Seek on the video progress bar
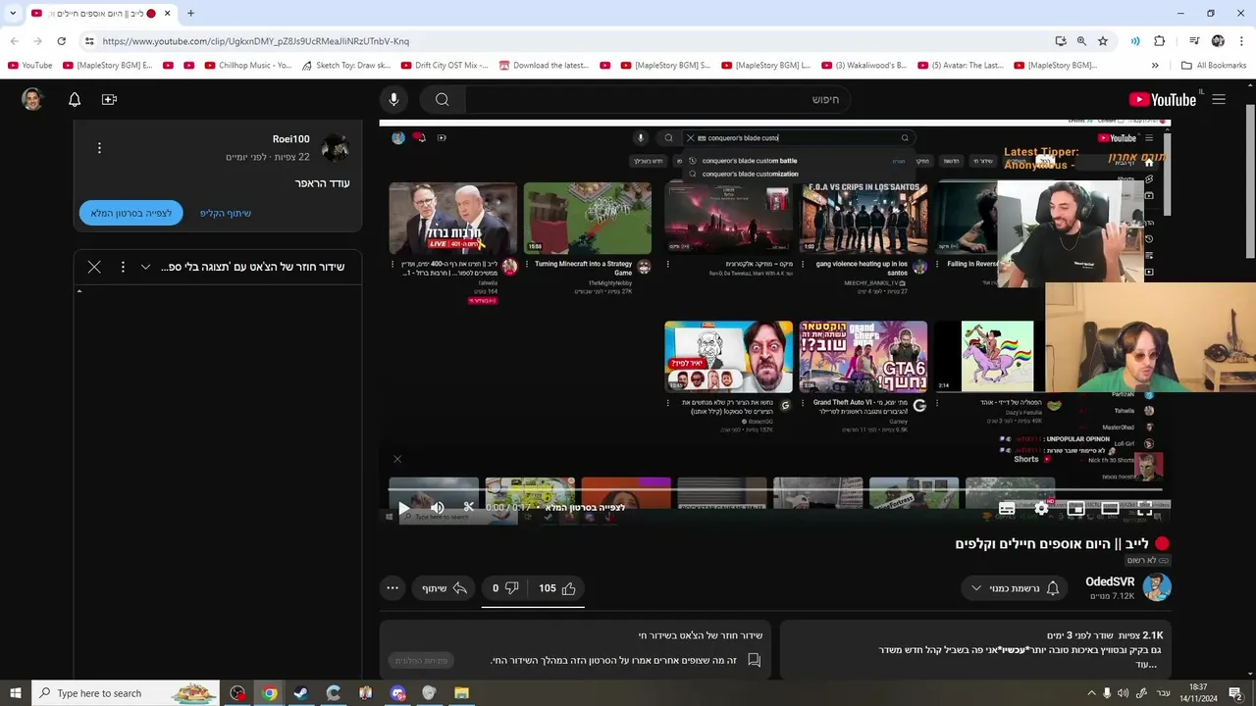The height and width of the screenshot is (706, 1256). pos(775,488)
